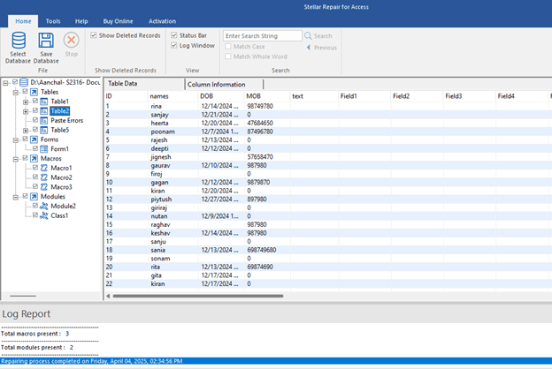Click the Select Database icon
552x369 pixels.
(19, 41)
